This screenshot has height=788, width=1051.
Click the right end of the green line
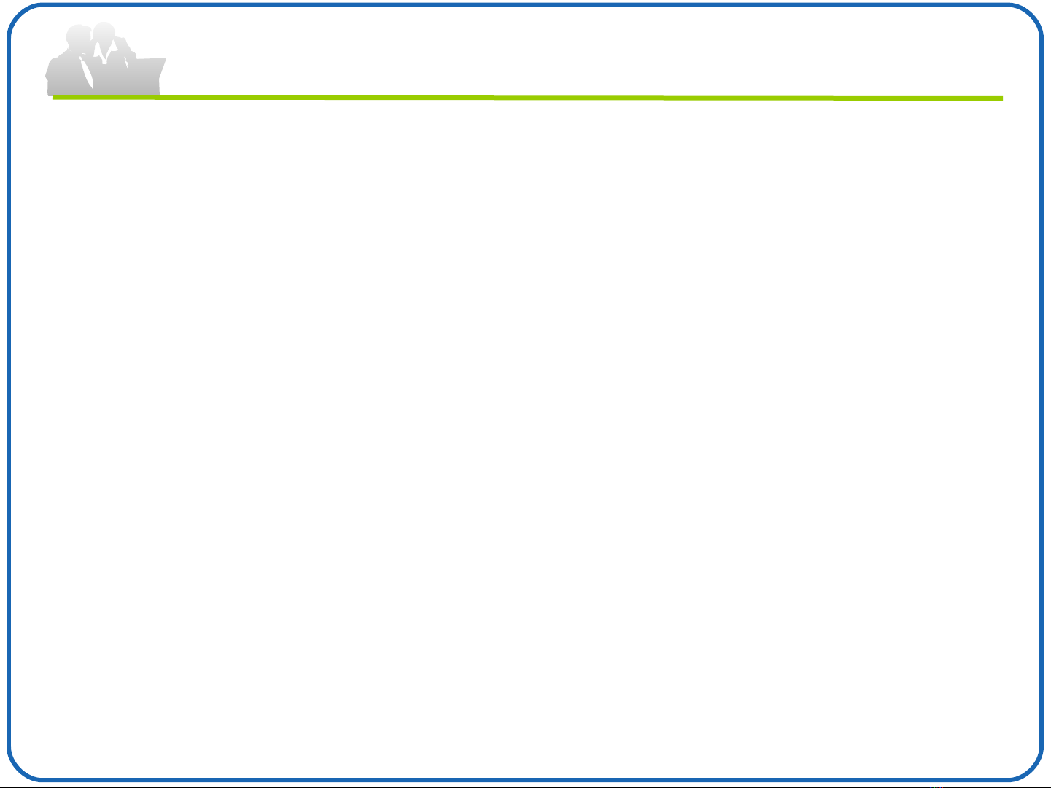click(x=998, y=98)
